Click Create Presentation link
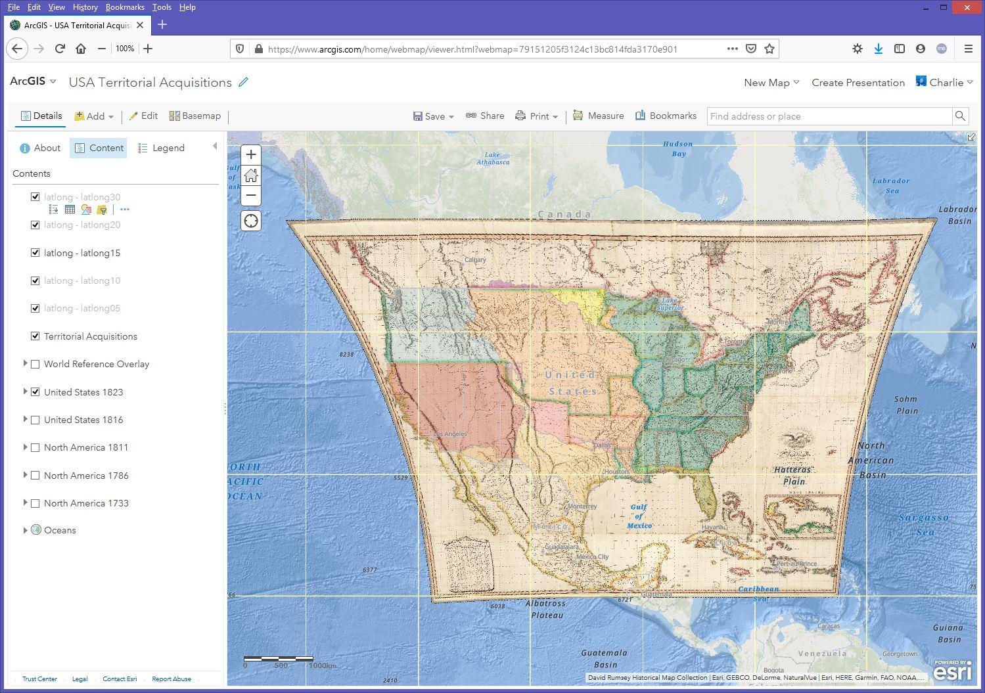This screenshot has width=985, height=693. [858, 83]
